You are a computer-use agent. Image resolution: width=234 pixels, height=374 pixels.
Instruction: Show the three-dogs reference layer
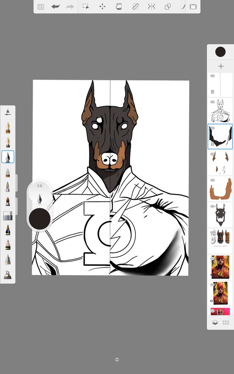pyautogui.click(x=212, y=232)
